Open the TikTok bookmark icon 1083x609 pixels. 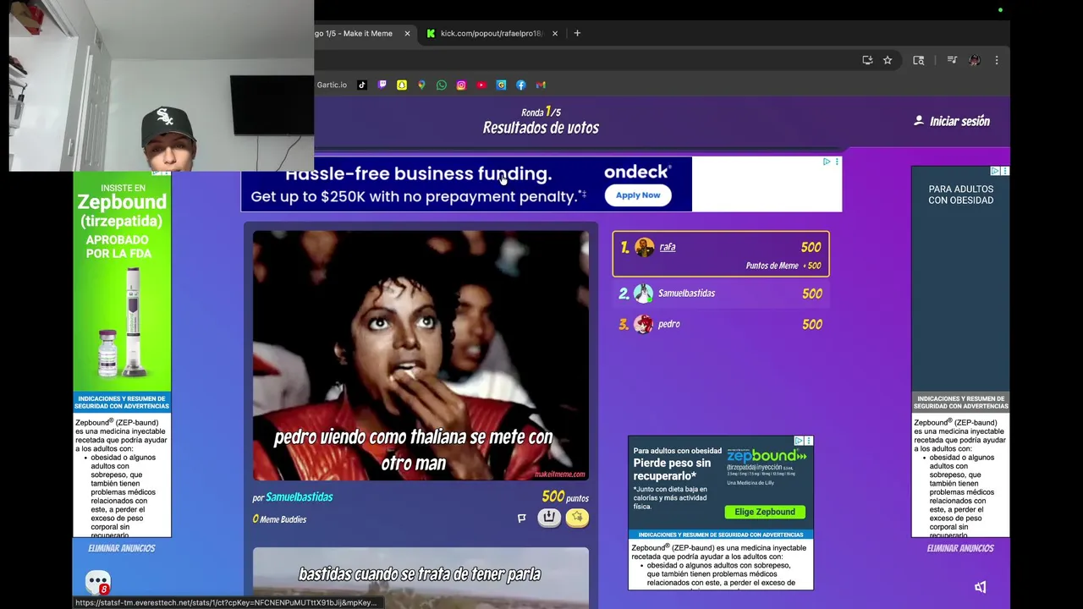point(362,85)
